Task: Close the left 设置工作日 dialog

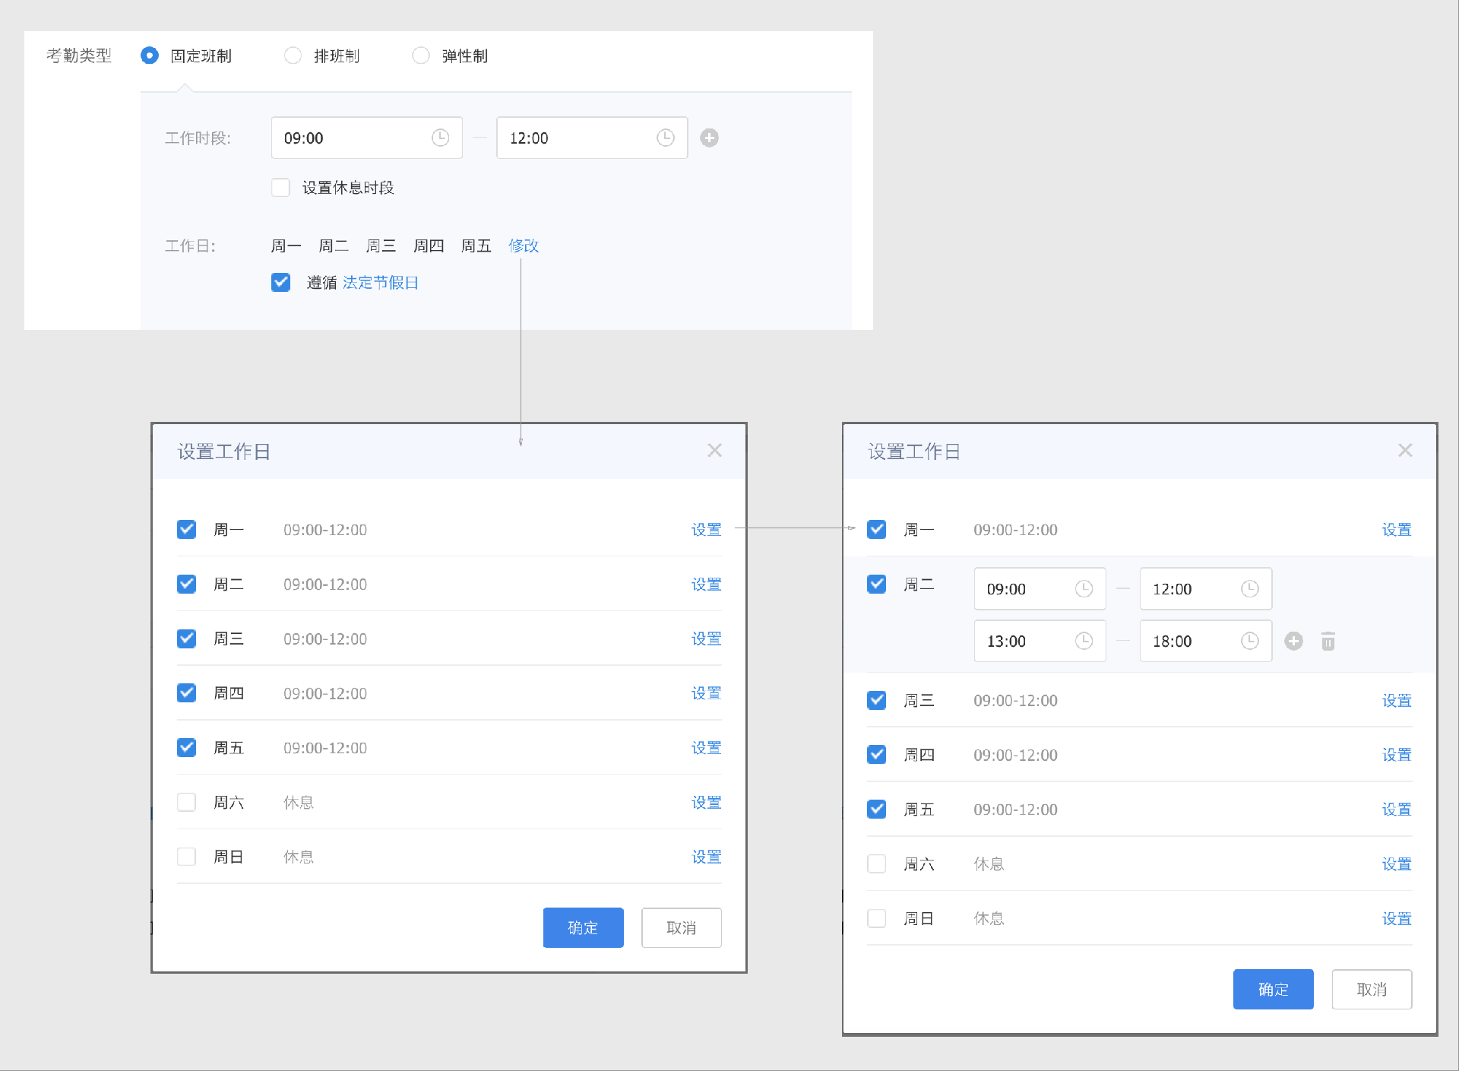Action: point(715,450)
